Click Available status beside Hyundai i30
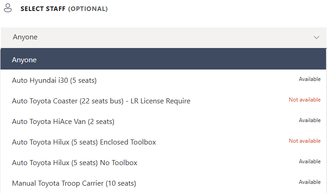This screenshot has height=193, width=327. pyautogui.click(x=310, y=79)
